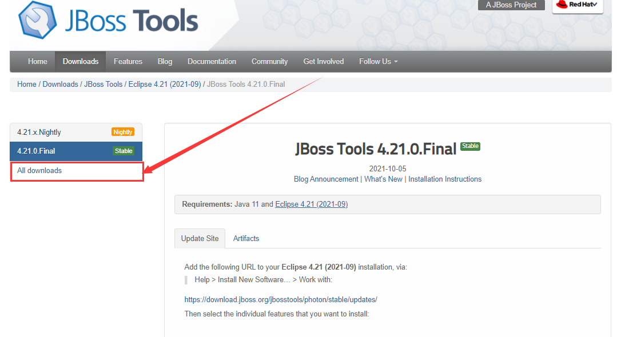Click the Stable badge beside page title
The image size is (617, 337).
[x=470, y=146]
